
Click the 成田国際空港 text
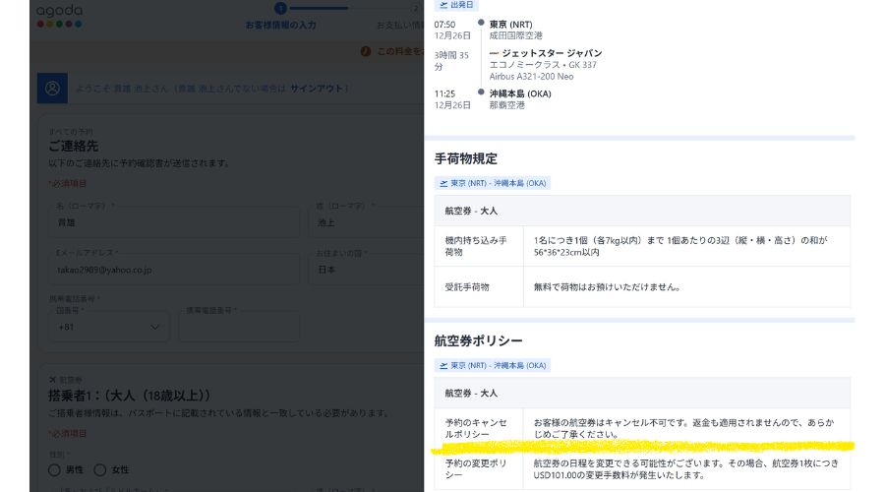516,35
